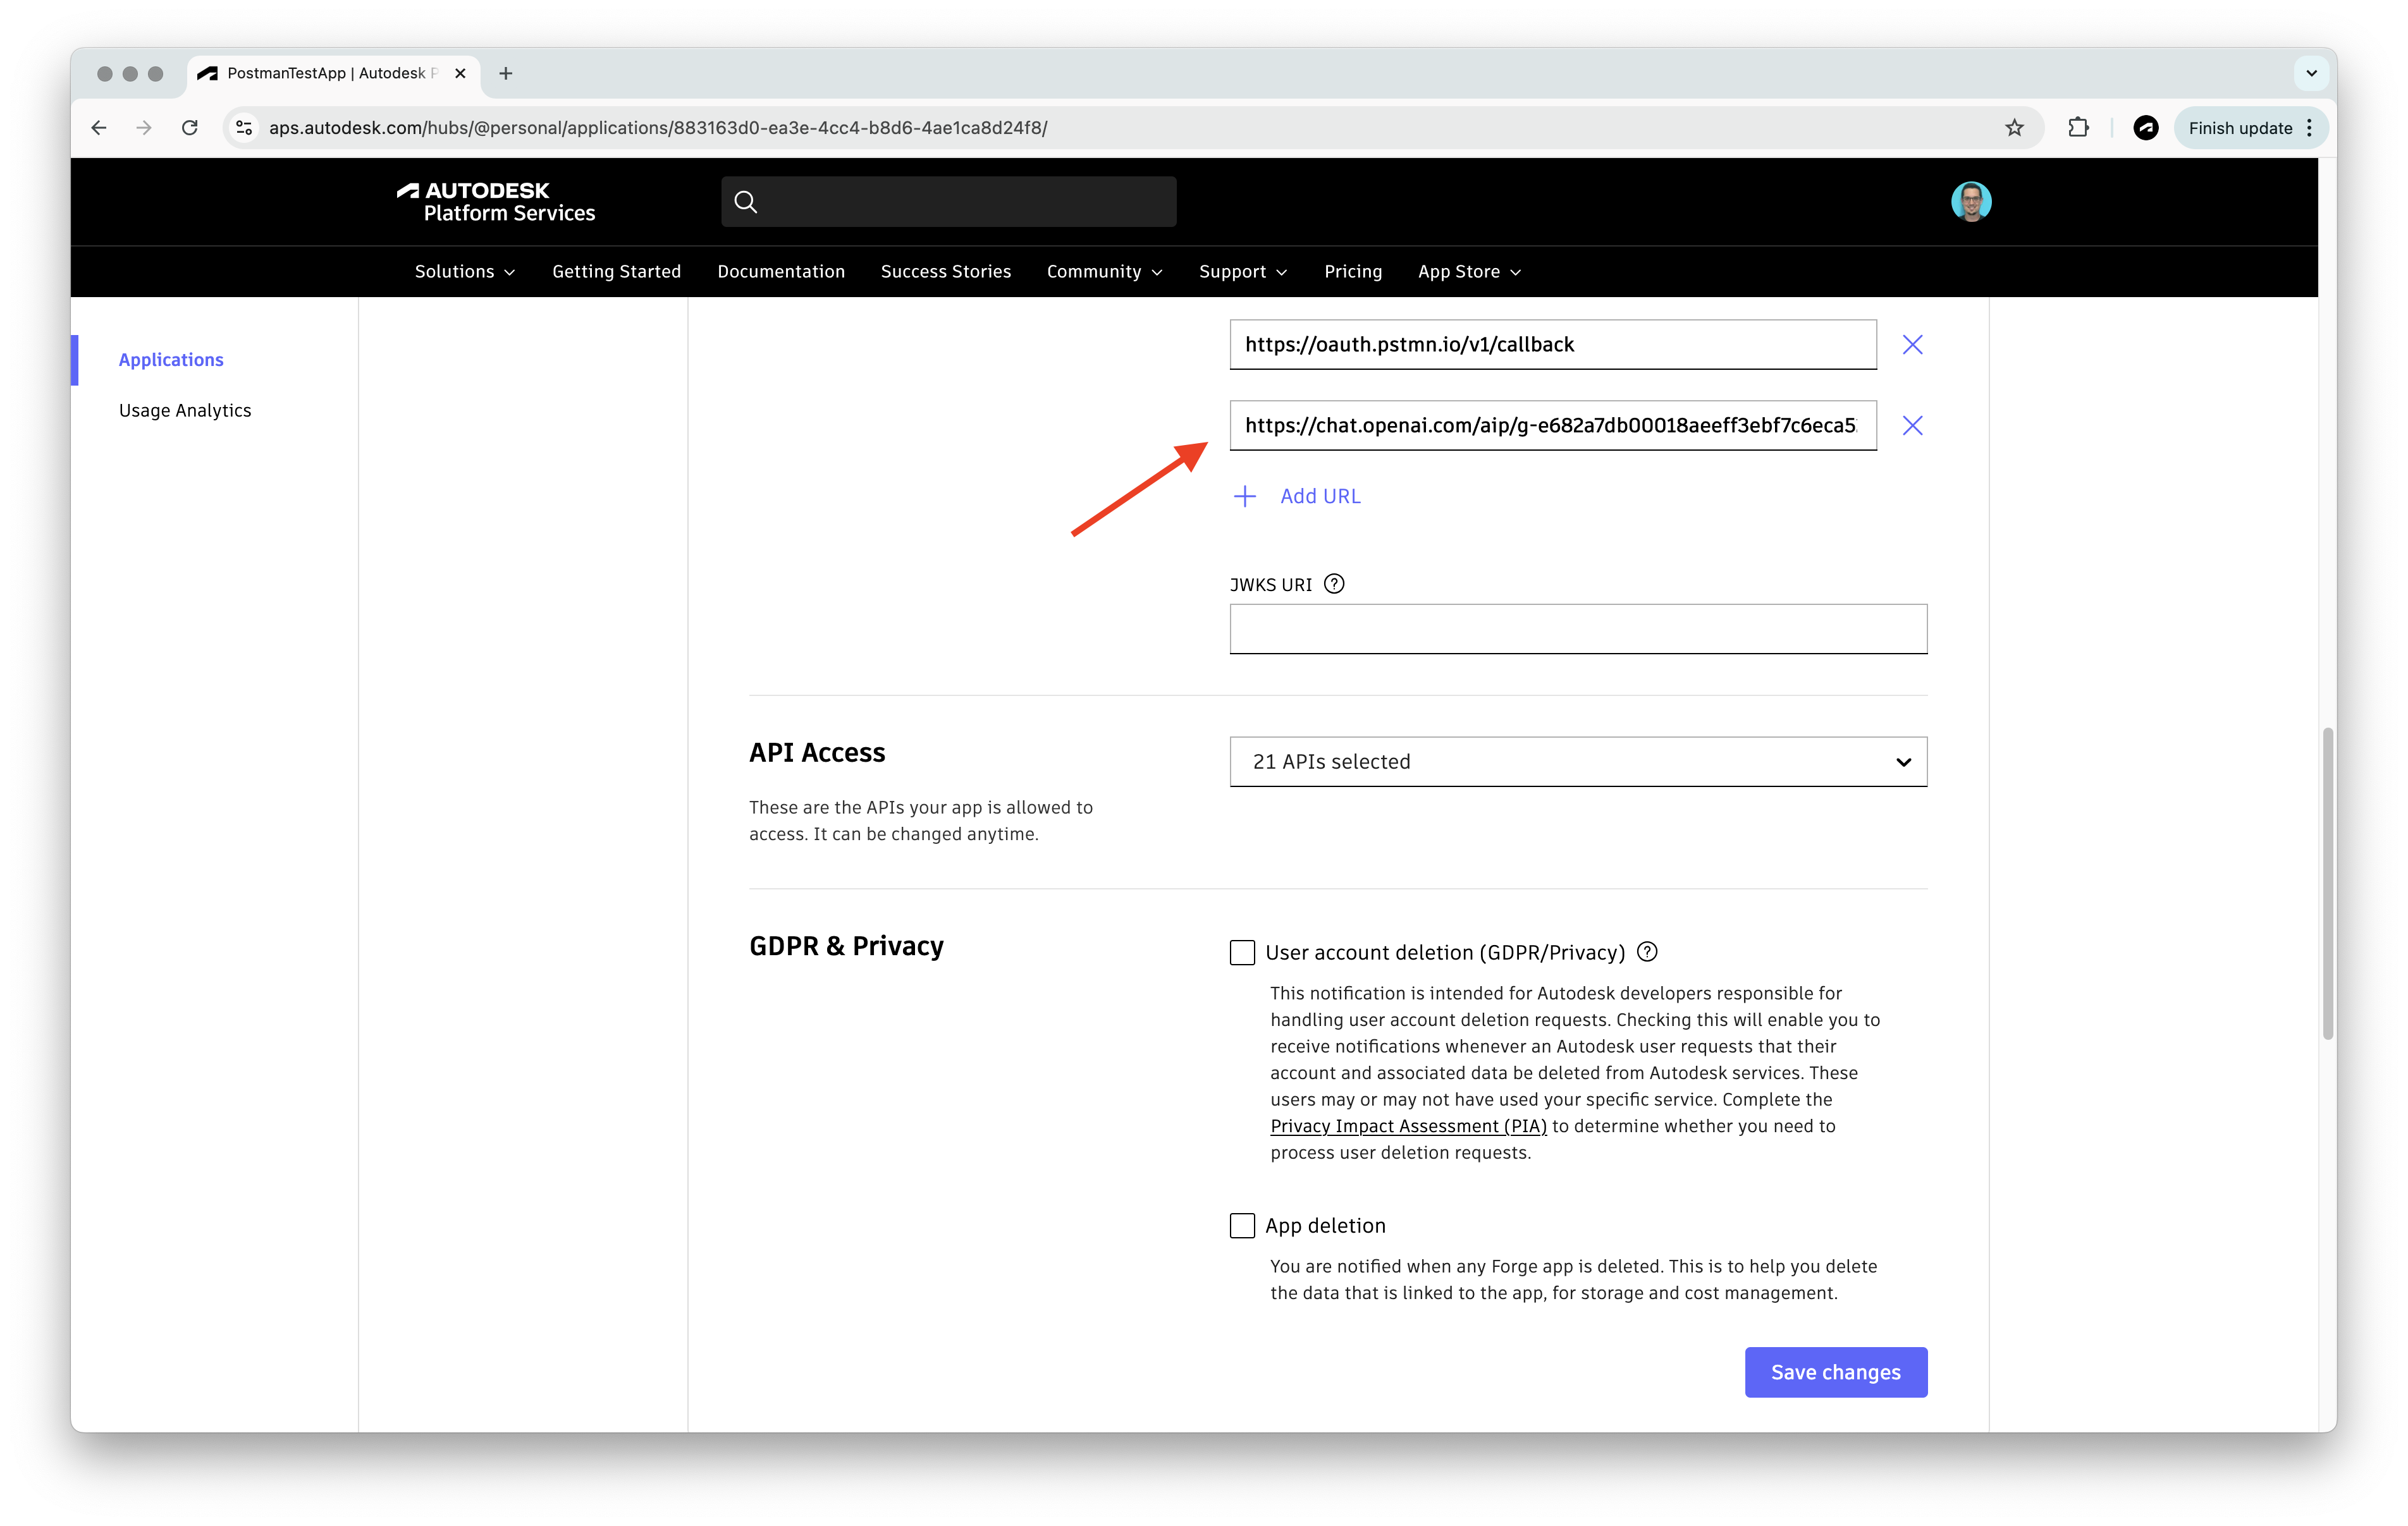Select Usage Analytics in the sidebar
This screenshot has width=2408, height=1526.
coord(185,409)
